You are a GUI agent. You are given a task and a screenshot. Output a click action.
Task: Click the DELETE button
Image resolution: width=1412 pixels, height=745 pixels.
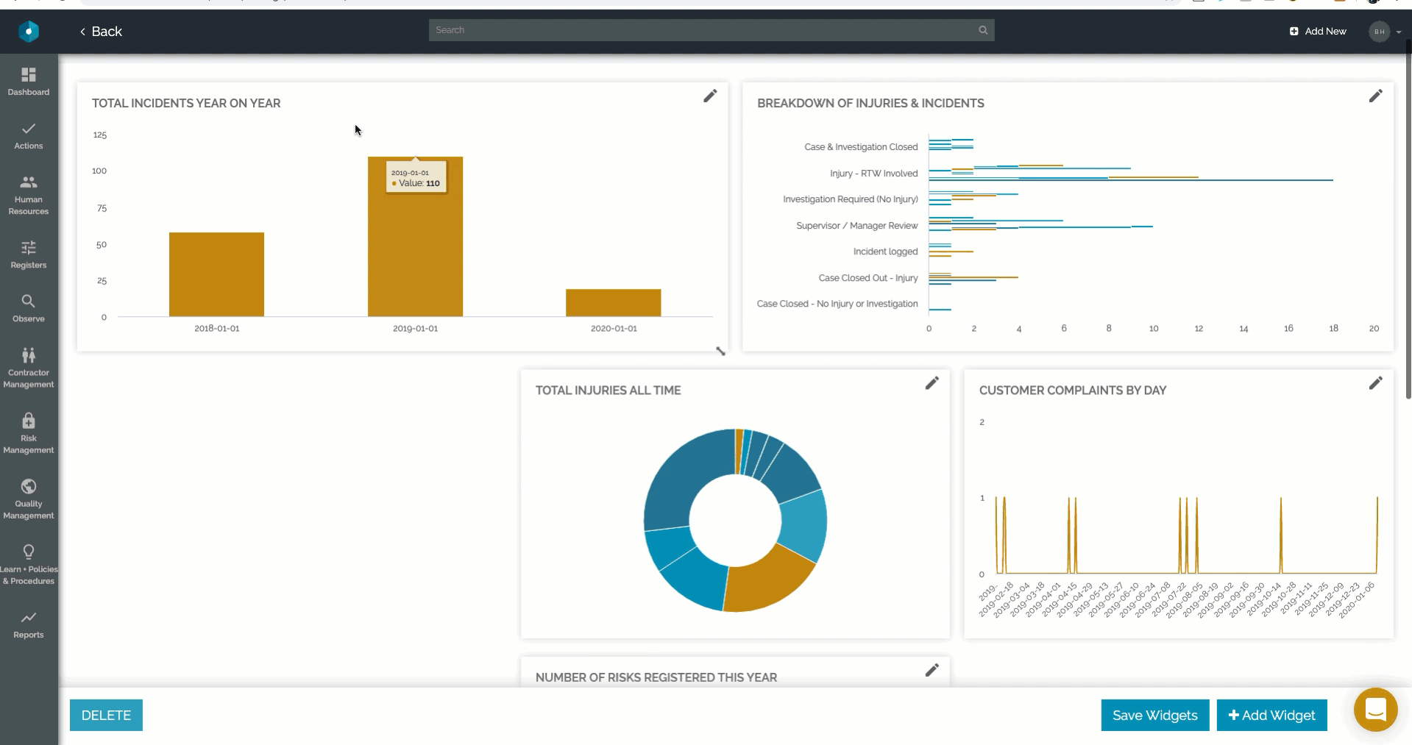pyautogui.click(x=106, y=715)
